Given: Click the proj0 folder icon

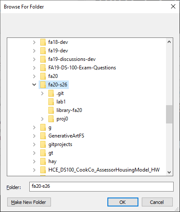Looking at the screenshot, I should (51, 119).
